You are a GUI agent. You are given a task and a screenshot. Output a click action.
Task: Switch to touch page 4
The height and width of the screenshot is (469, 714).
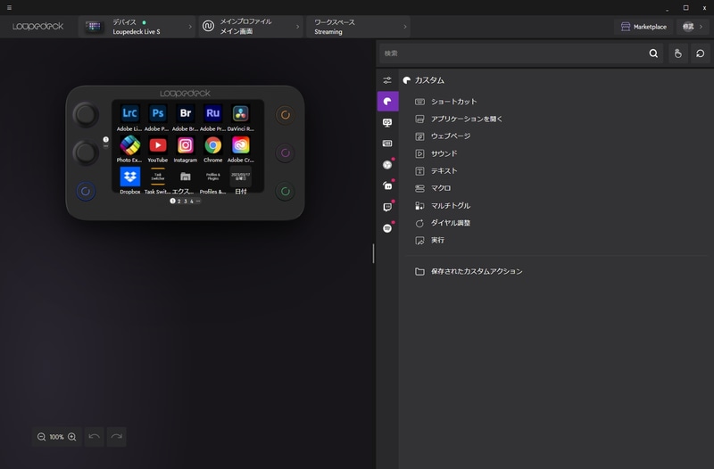tap(192, 202)
